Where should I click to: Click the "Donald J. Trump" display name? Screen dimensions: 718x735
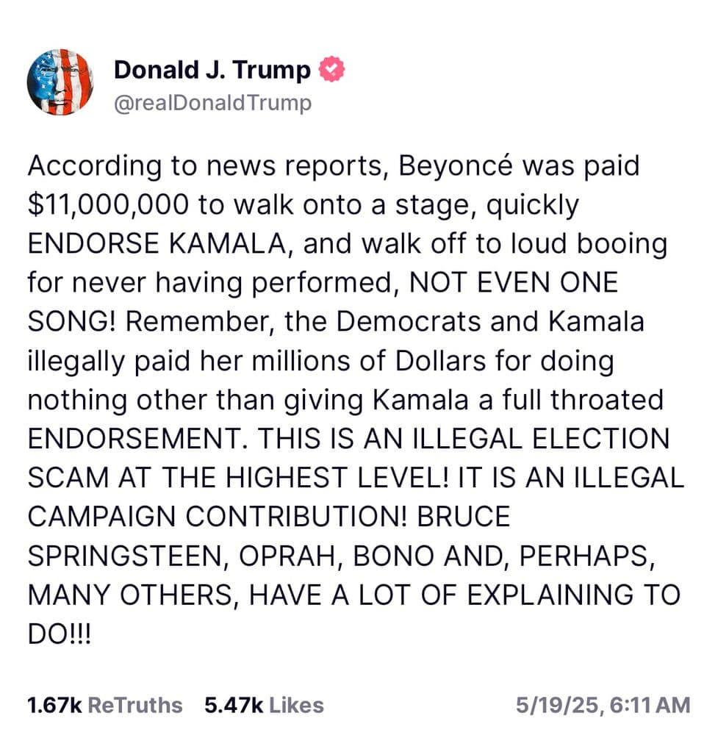pos(212,70)
